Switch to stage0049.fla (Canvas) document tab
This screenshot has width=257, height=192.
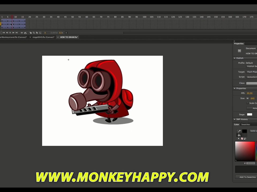[x=43, y=37]
